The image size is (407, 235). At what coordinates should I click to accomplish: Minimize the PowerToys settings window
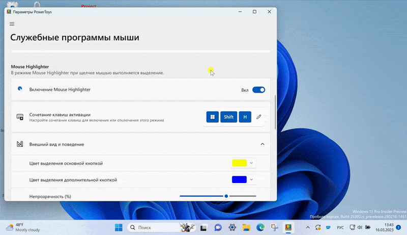(240, 12)
